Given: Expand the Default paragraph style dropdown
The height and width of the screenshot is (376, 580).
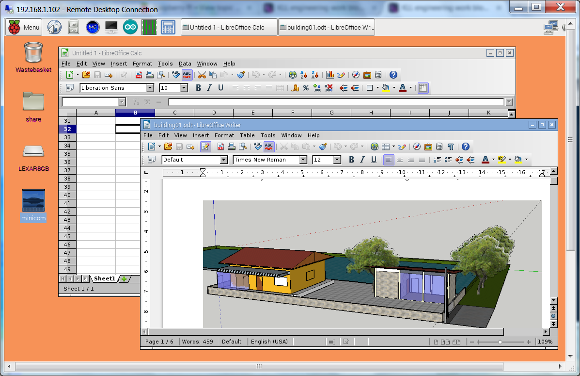Looking at the screenshot, I should tap(223, 160).
